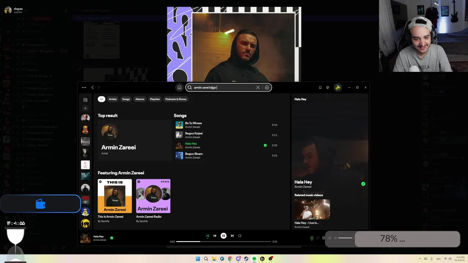
Task: Click Begoo Binam album cover
Action: [x=179, y=156]
